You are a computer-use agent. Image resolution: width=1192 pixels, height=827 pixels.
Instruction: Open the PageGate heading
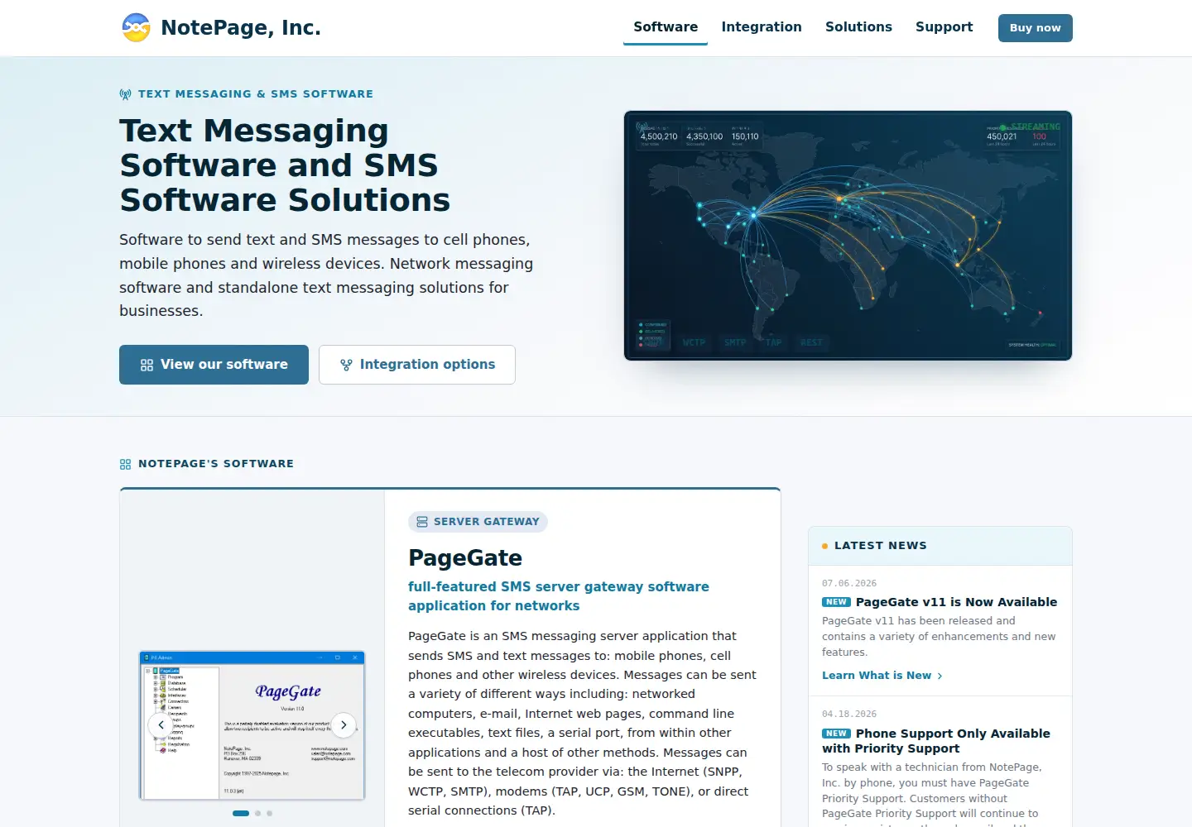(465, 557)
